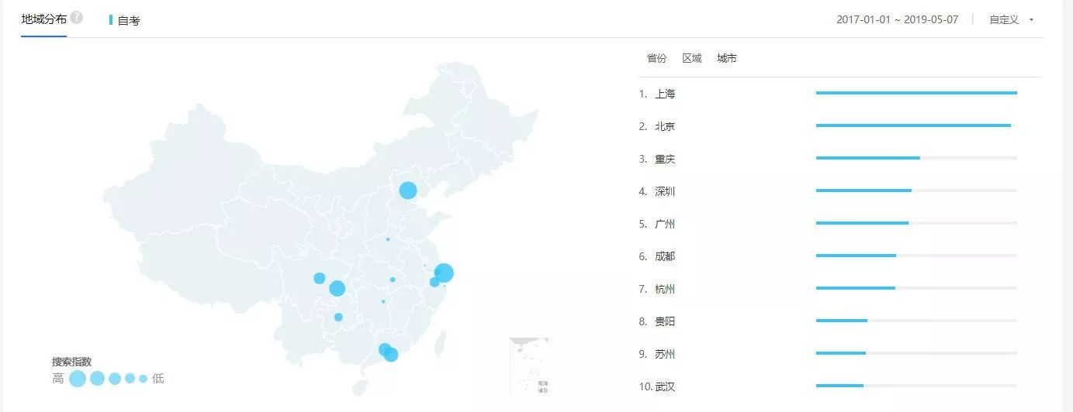Click the 北京 search index bar
The height and width of the screenshot is (412, 1073).
pos(916,125)
